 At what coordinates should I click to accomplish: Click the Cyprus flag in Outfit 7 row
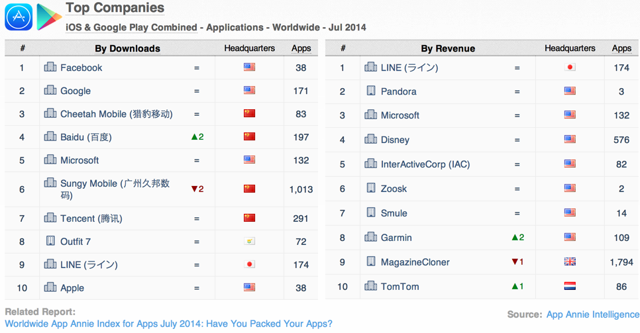(249, 241)
